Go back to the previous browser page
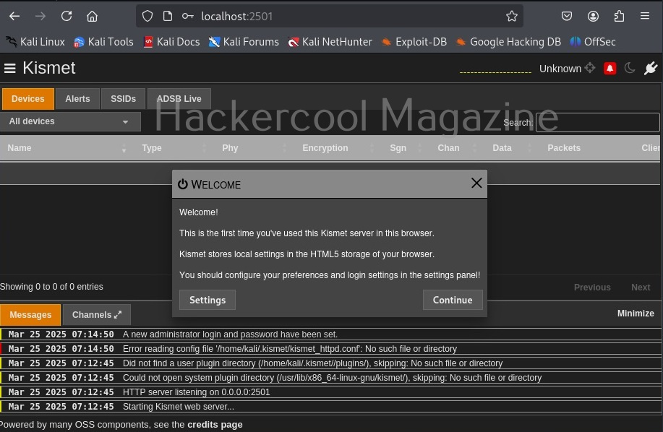This screenshot has width=663, height=432. (x=14, y=16)
